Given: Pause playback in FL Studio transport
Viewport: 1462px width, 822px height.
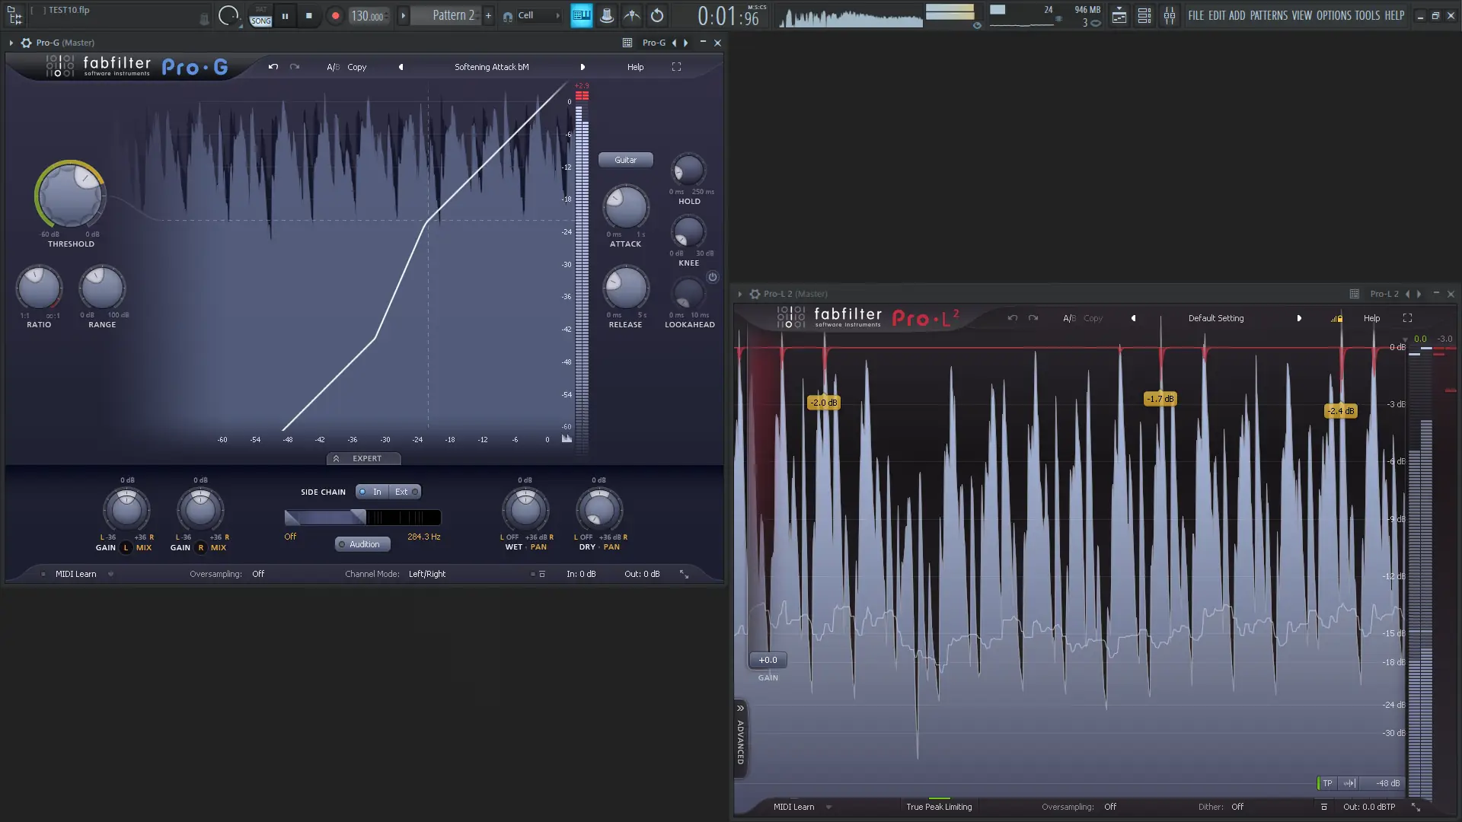Looking at the screenshot, I should tap(285, 15).
